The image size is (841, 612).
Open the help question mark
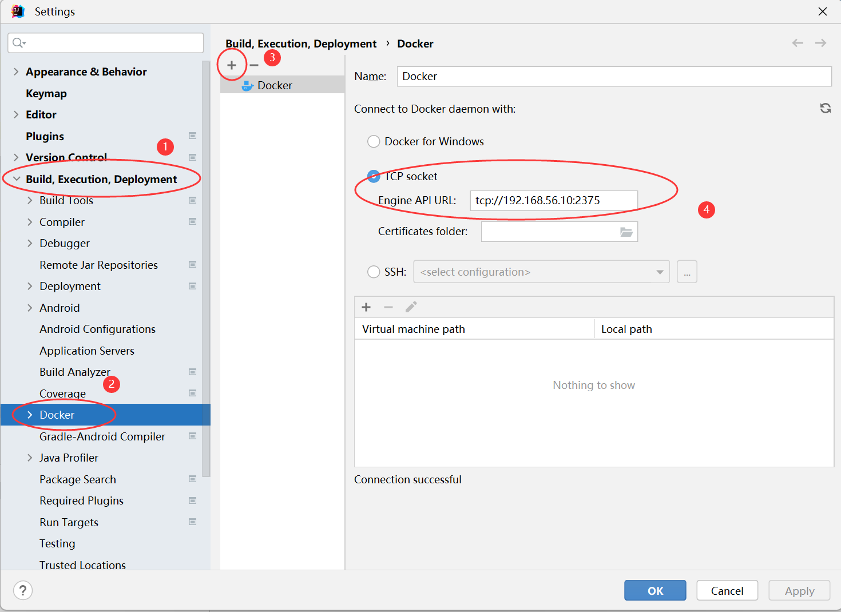pyautogui.click(x=23, y=590)
